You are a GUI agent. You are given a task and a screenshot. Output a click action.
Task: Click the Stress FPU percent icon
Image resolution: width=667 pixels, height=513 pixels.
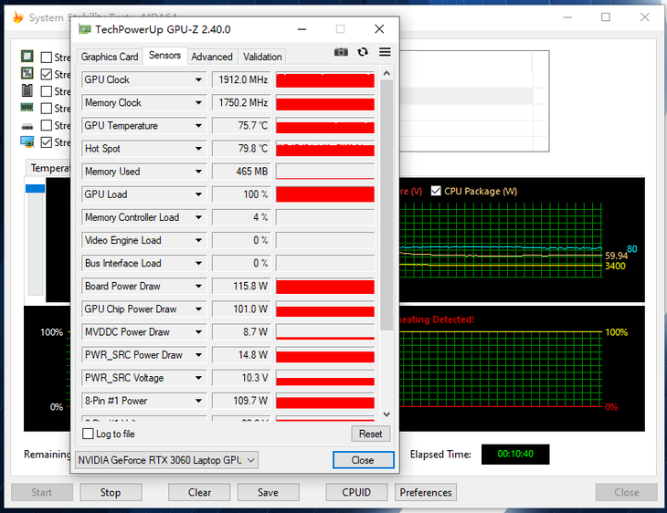pos(27,74)
